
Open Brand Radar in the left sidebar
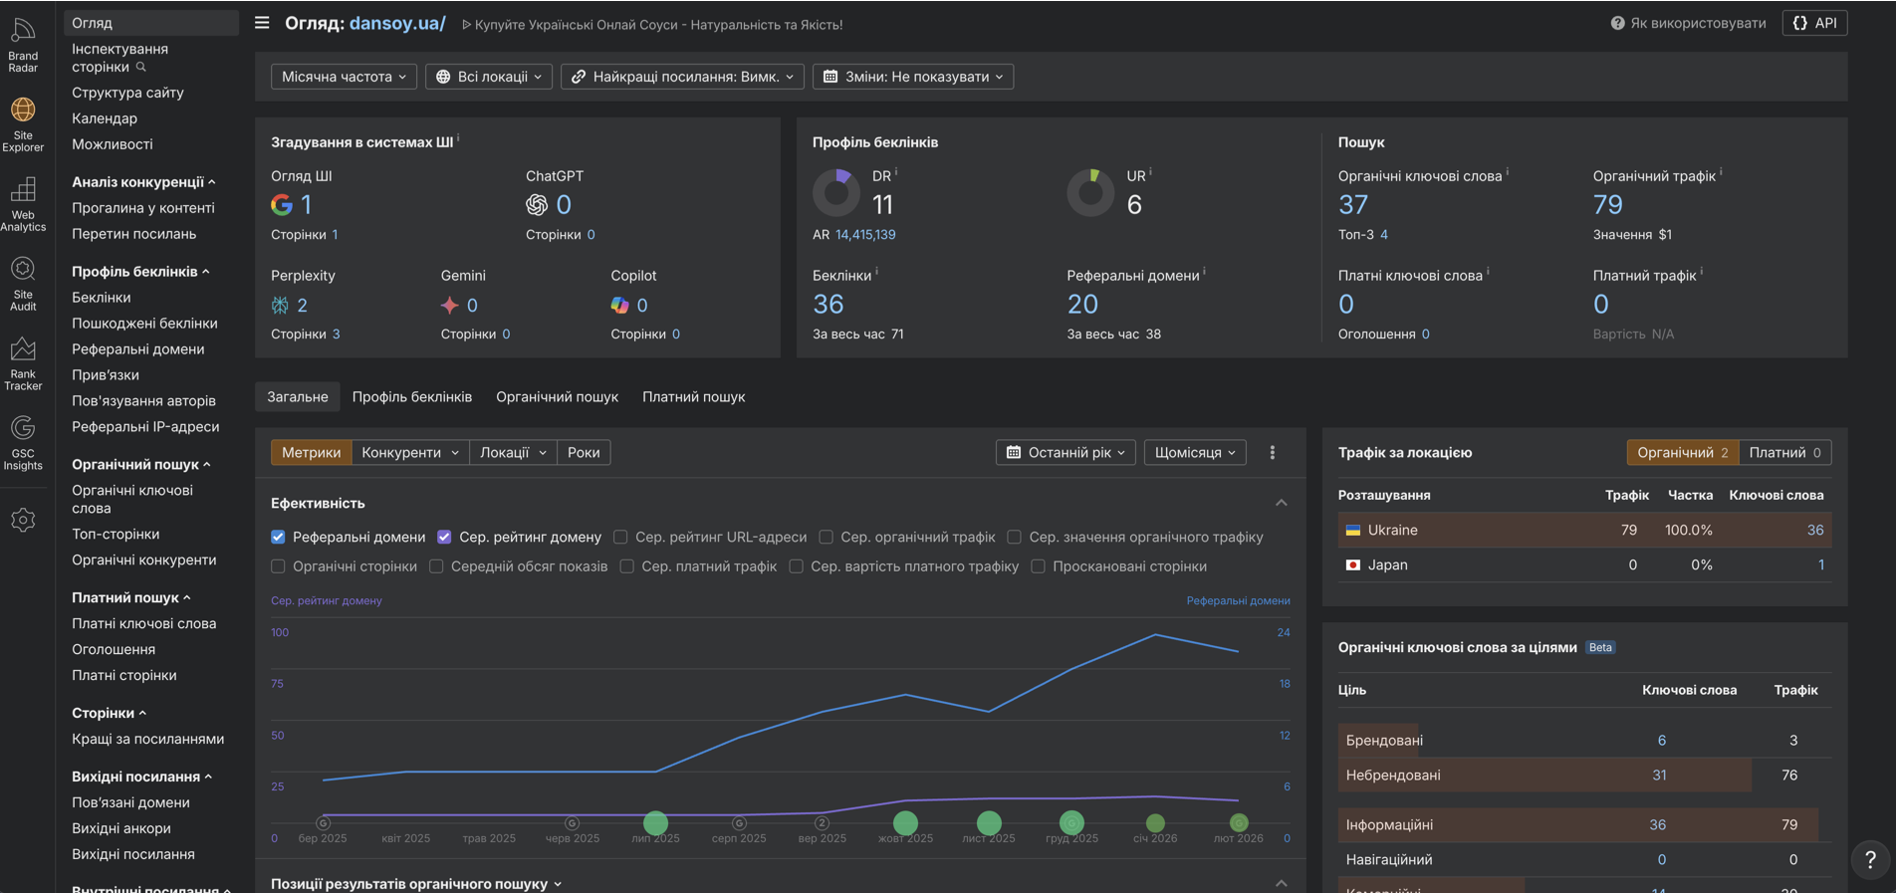pyautogui.click(x=23, y=45)
